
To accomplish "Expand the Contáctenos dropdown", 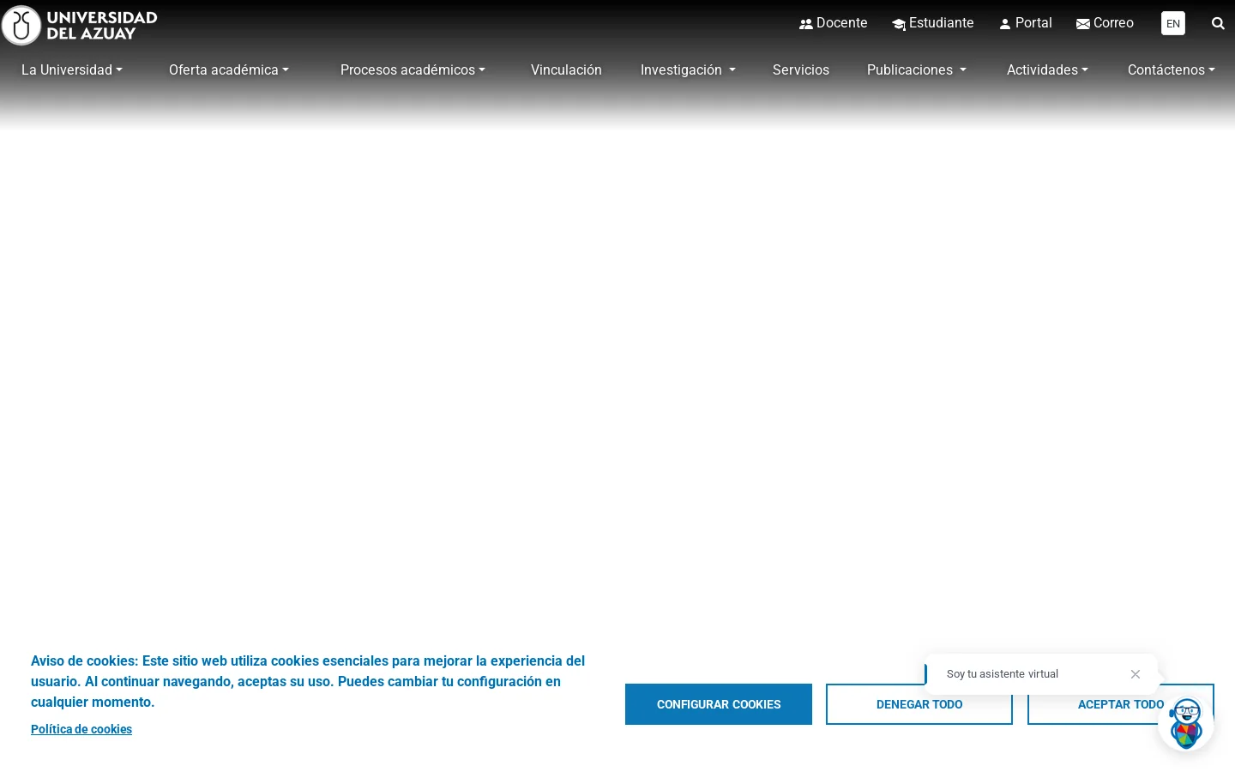I will click(1172, 70).
